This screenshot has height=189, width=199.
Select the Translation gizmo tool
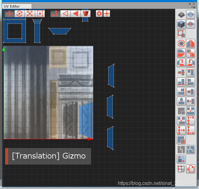click(9, 14)
